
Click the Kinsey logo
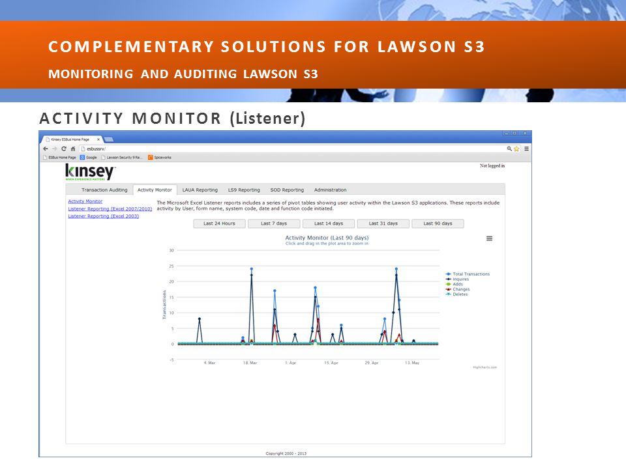point(90,172)
